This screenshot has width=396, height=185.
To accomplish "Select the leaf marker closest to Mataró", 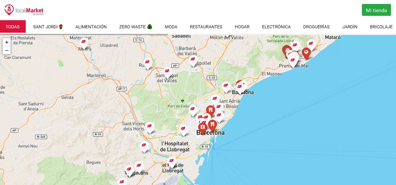I will coord(311,45).
